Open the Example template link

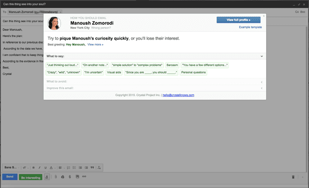click(251, 27)
